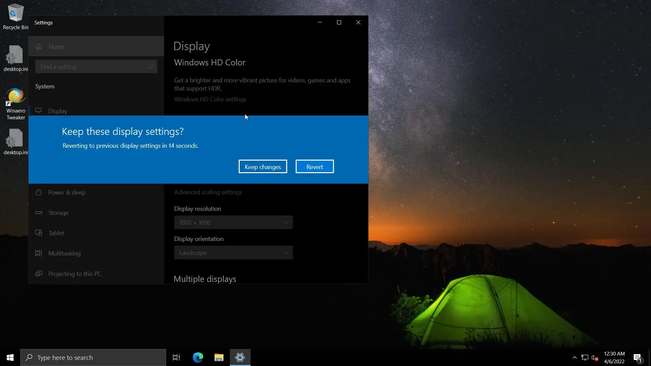The image size is (651, 366).
Task: Open Windows HD Color settings link
Action: pos(210,99)
